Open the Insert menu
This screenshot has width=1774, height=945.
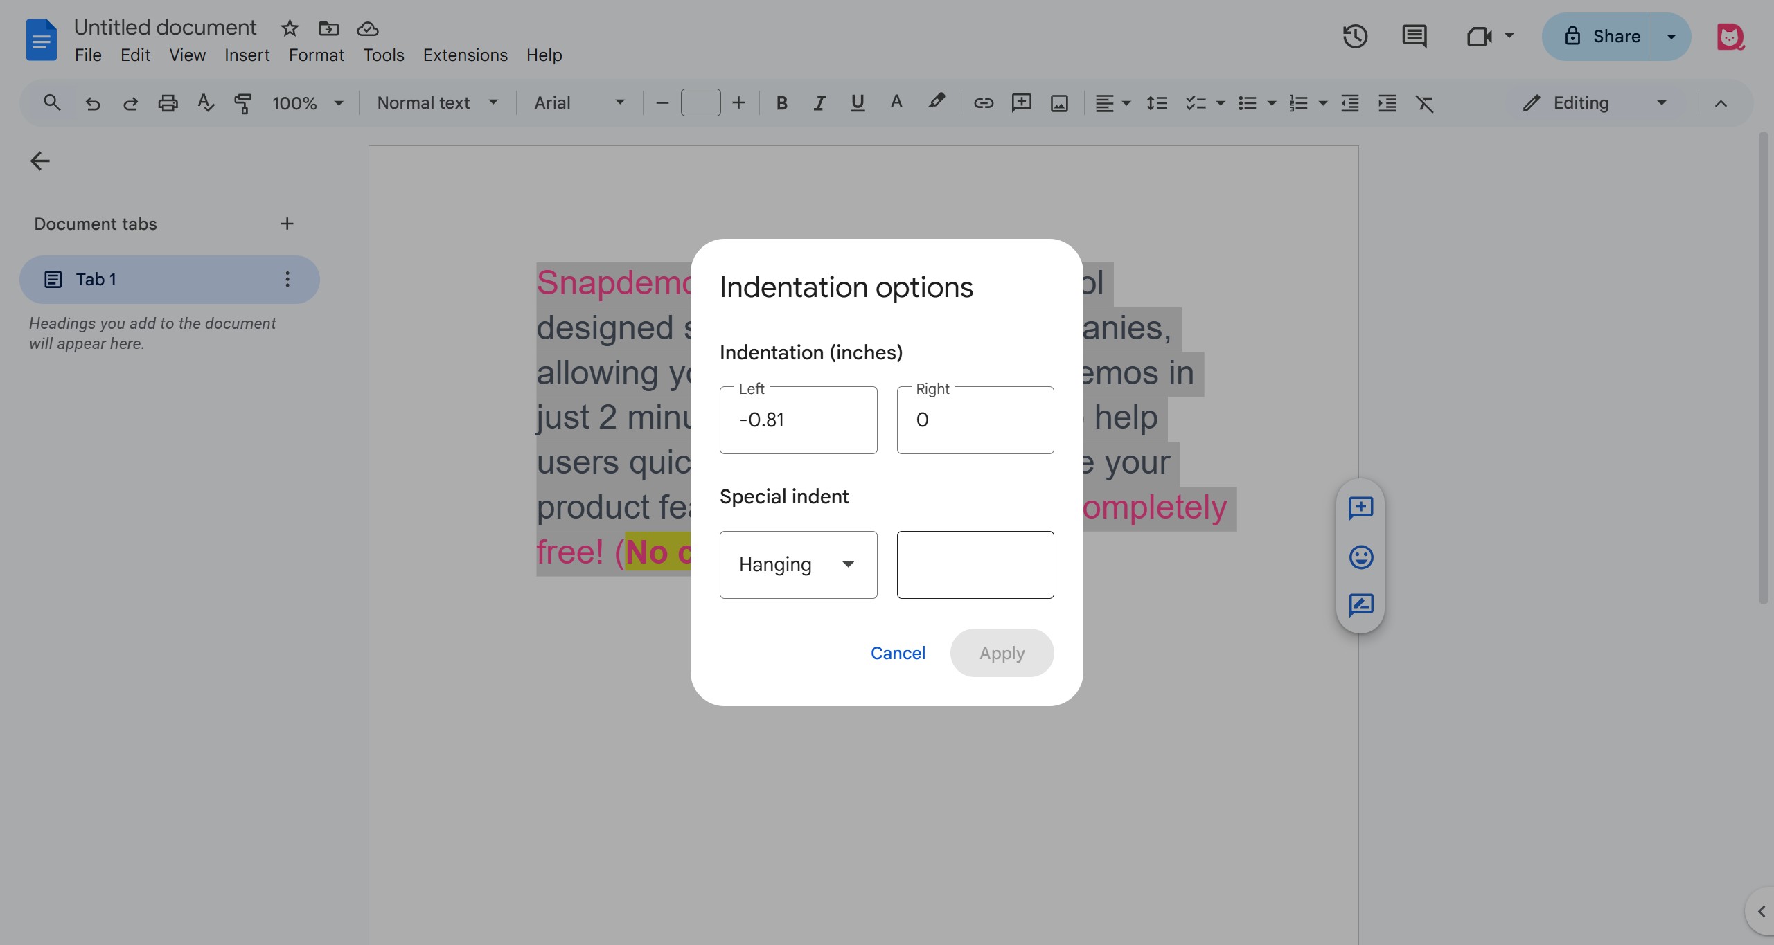247,55
